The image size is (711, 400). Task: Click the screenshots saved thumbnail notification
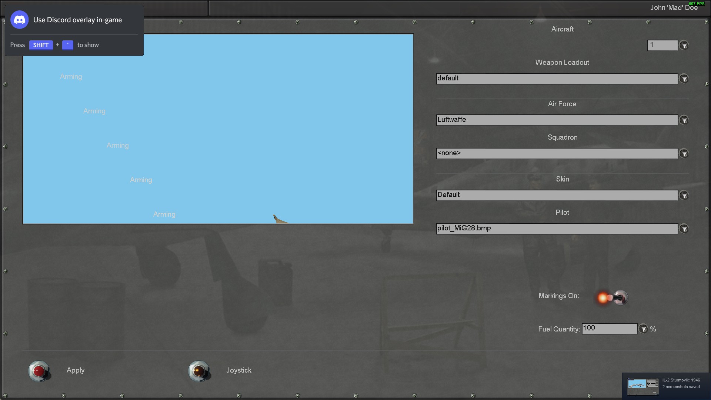point(643,386)
